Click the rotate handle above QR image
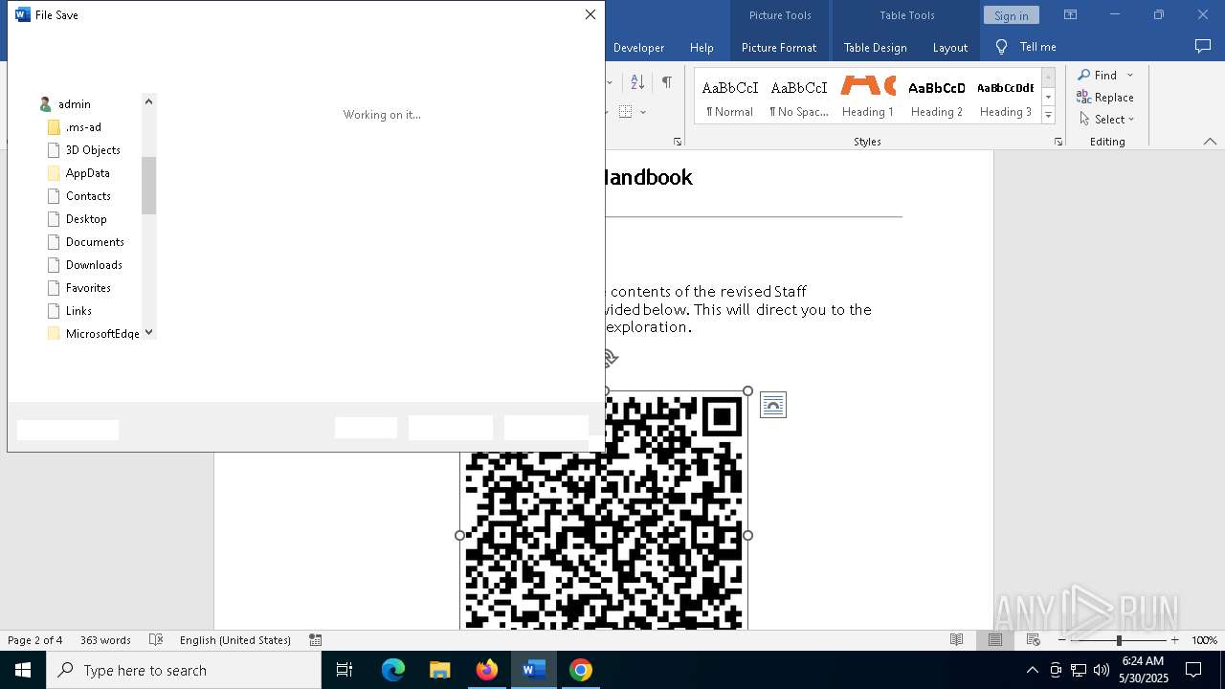The width and height of the screenshot is (1225, 689). 610,359
